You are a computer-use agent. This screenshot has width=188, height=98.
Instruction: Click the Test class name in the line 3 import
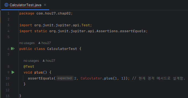tap(86, 25)
